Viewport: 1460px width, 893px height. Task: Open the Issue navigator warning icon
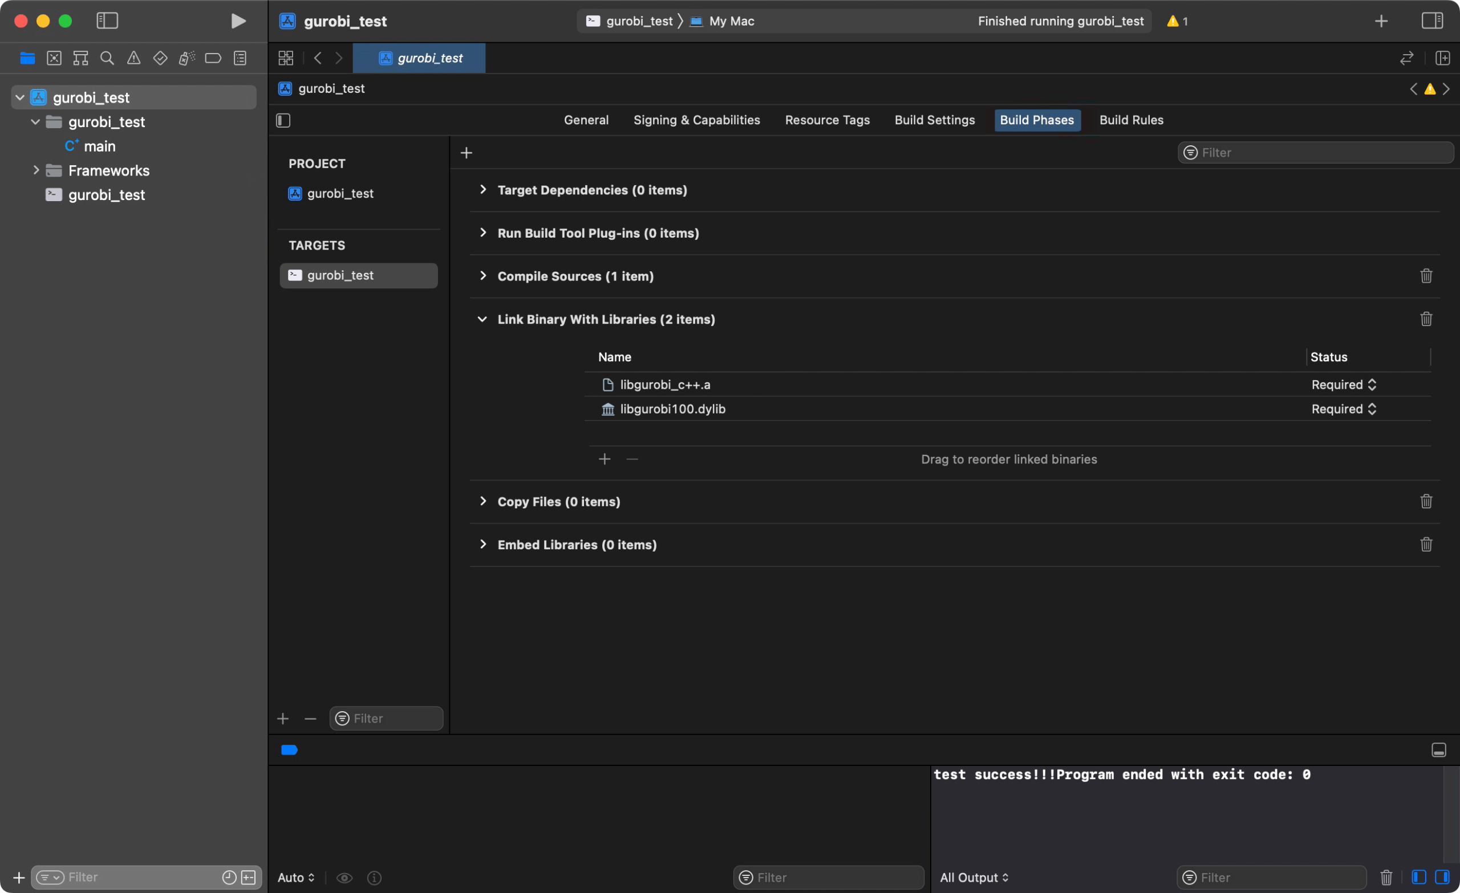coord(134,58)
